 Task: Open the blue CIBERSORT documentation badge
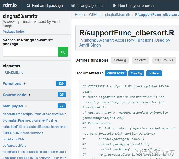[116, 73]
